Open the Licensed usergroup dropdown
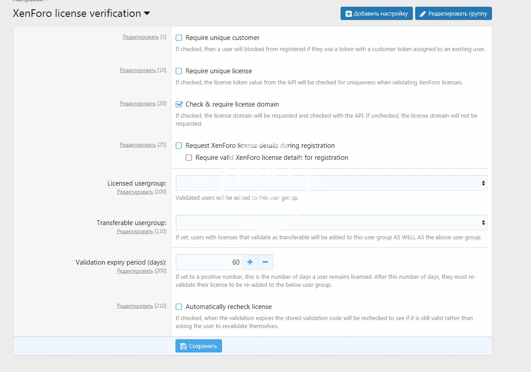 click(x=331, y=183)
